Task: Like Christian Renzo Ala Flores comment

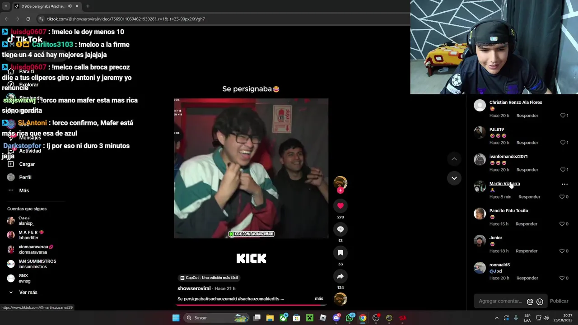Action: [x=563, y=116]
